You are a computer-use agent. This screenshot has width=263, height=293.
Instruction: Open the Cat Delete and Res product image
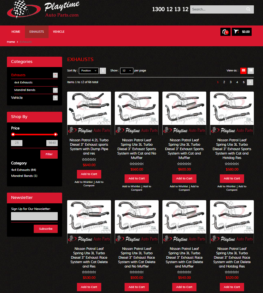[x=89, y=222]
